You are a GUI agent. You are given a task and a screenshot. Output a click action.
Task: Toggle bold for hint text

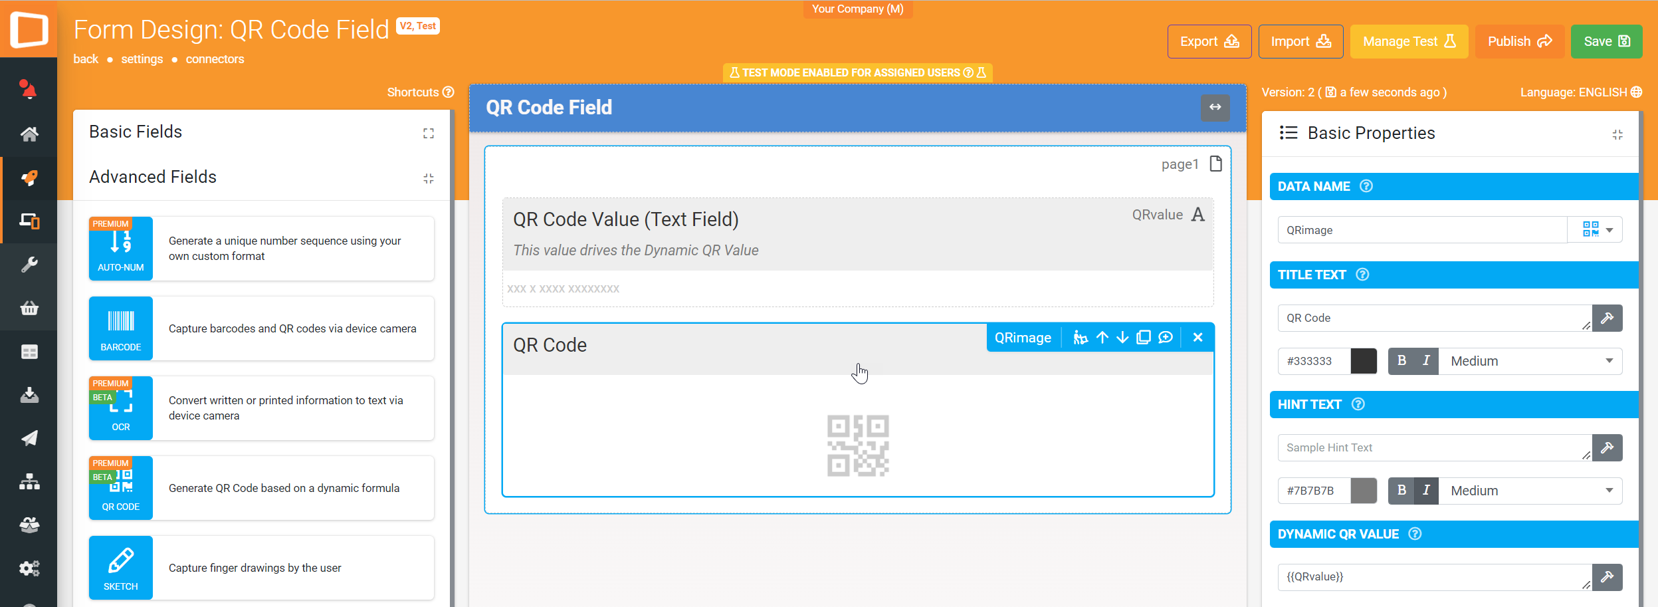tap(1401, 491)
